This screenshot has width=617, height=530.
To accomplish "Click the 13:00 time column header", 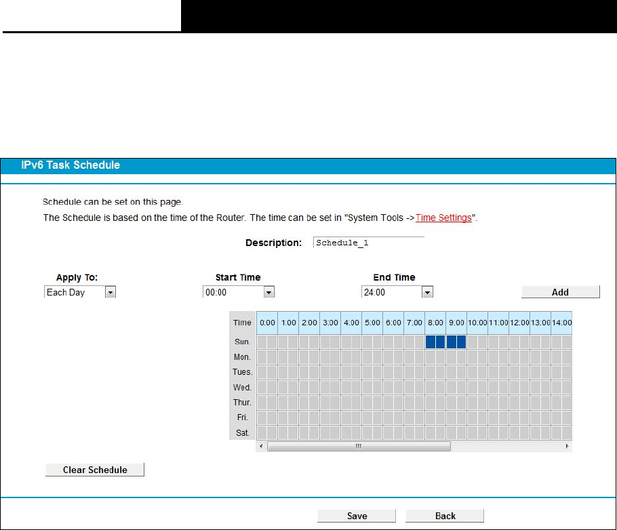I will pyautogui.click(x=541, y=323).
